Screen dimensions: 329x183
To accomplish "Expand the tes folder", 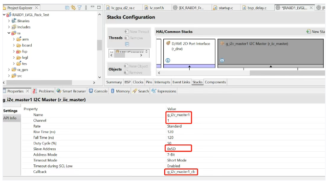I will 14,64.
